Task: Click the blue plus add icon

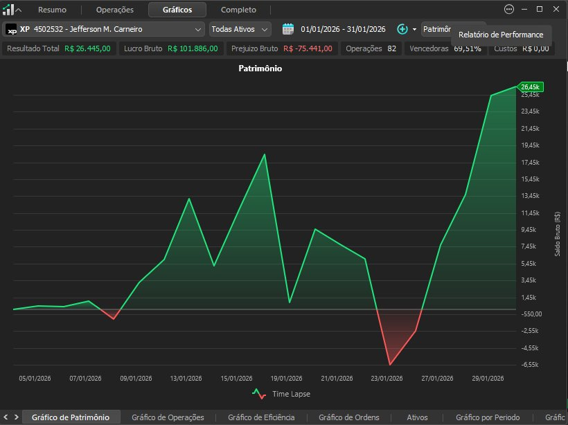Action: point(402,29)
